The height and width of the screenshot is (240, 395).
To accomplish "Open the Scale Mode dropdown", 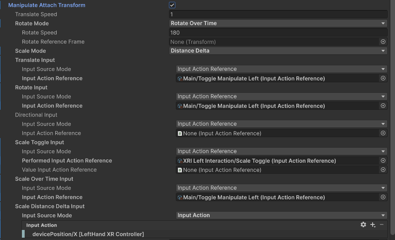I will pyautogui.click(x=278, y=51).
